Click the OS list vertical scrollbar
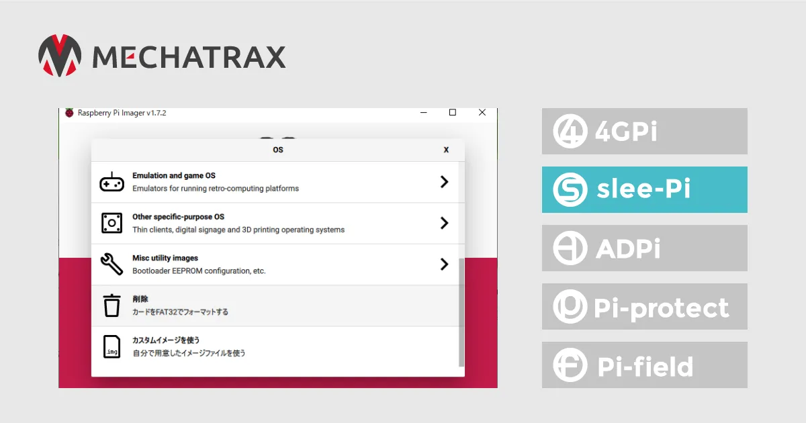 [x=461, y=312]
